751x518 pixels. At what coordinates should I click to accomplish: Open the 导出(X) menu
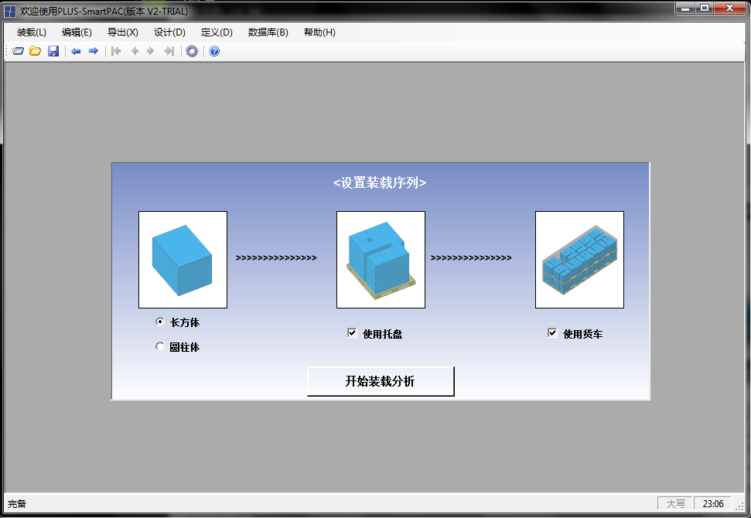(123, 32)
